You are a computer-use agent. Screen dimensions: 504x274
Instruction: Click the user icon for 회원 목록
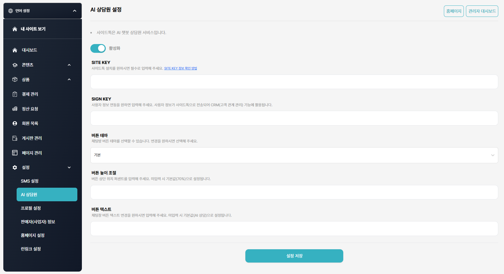tap(15, 123)
